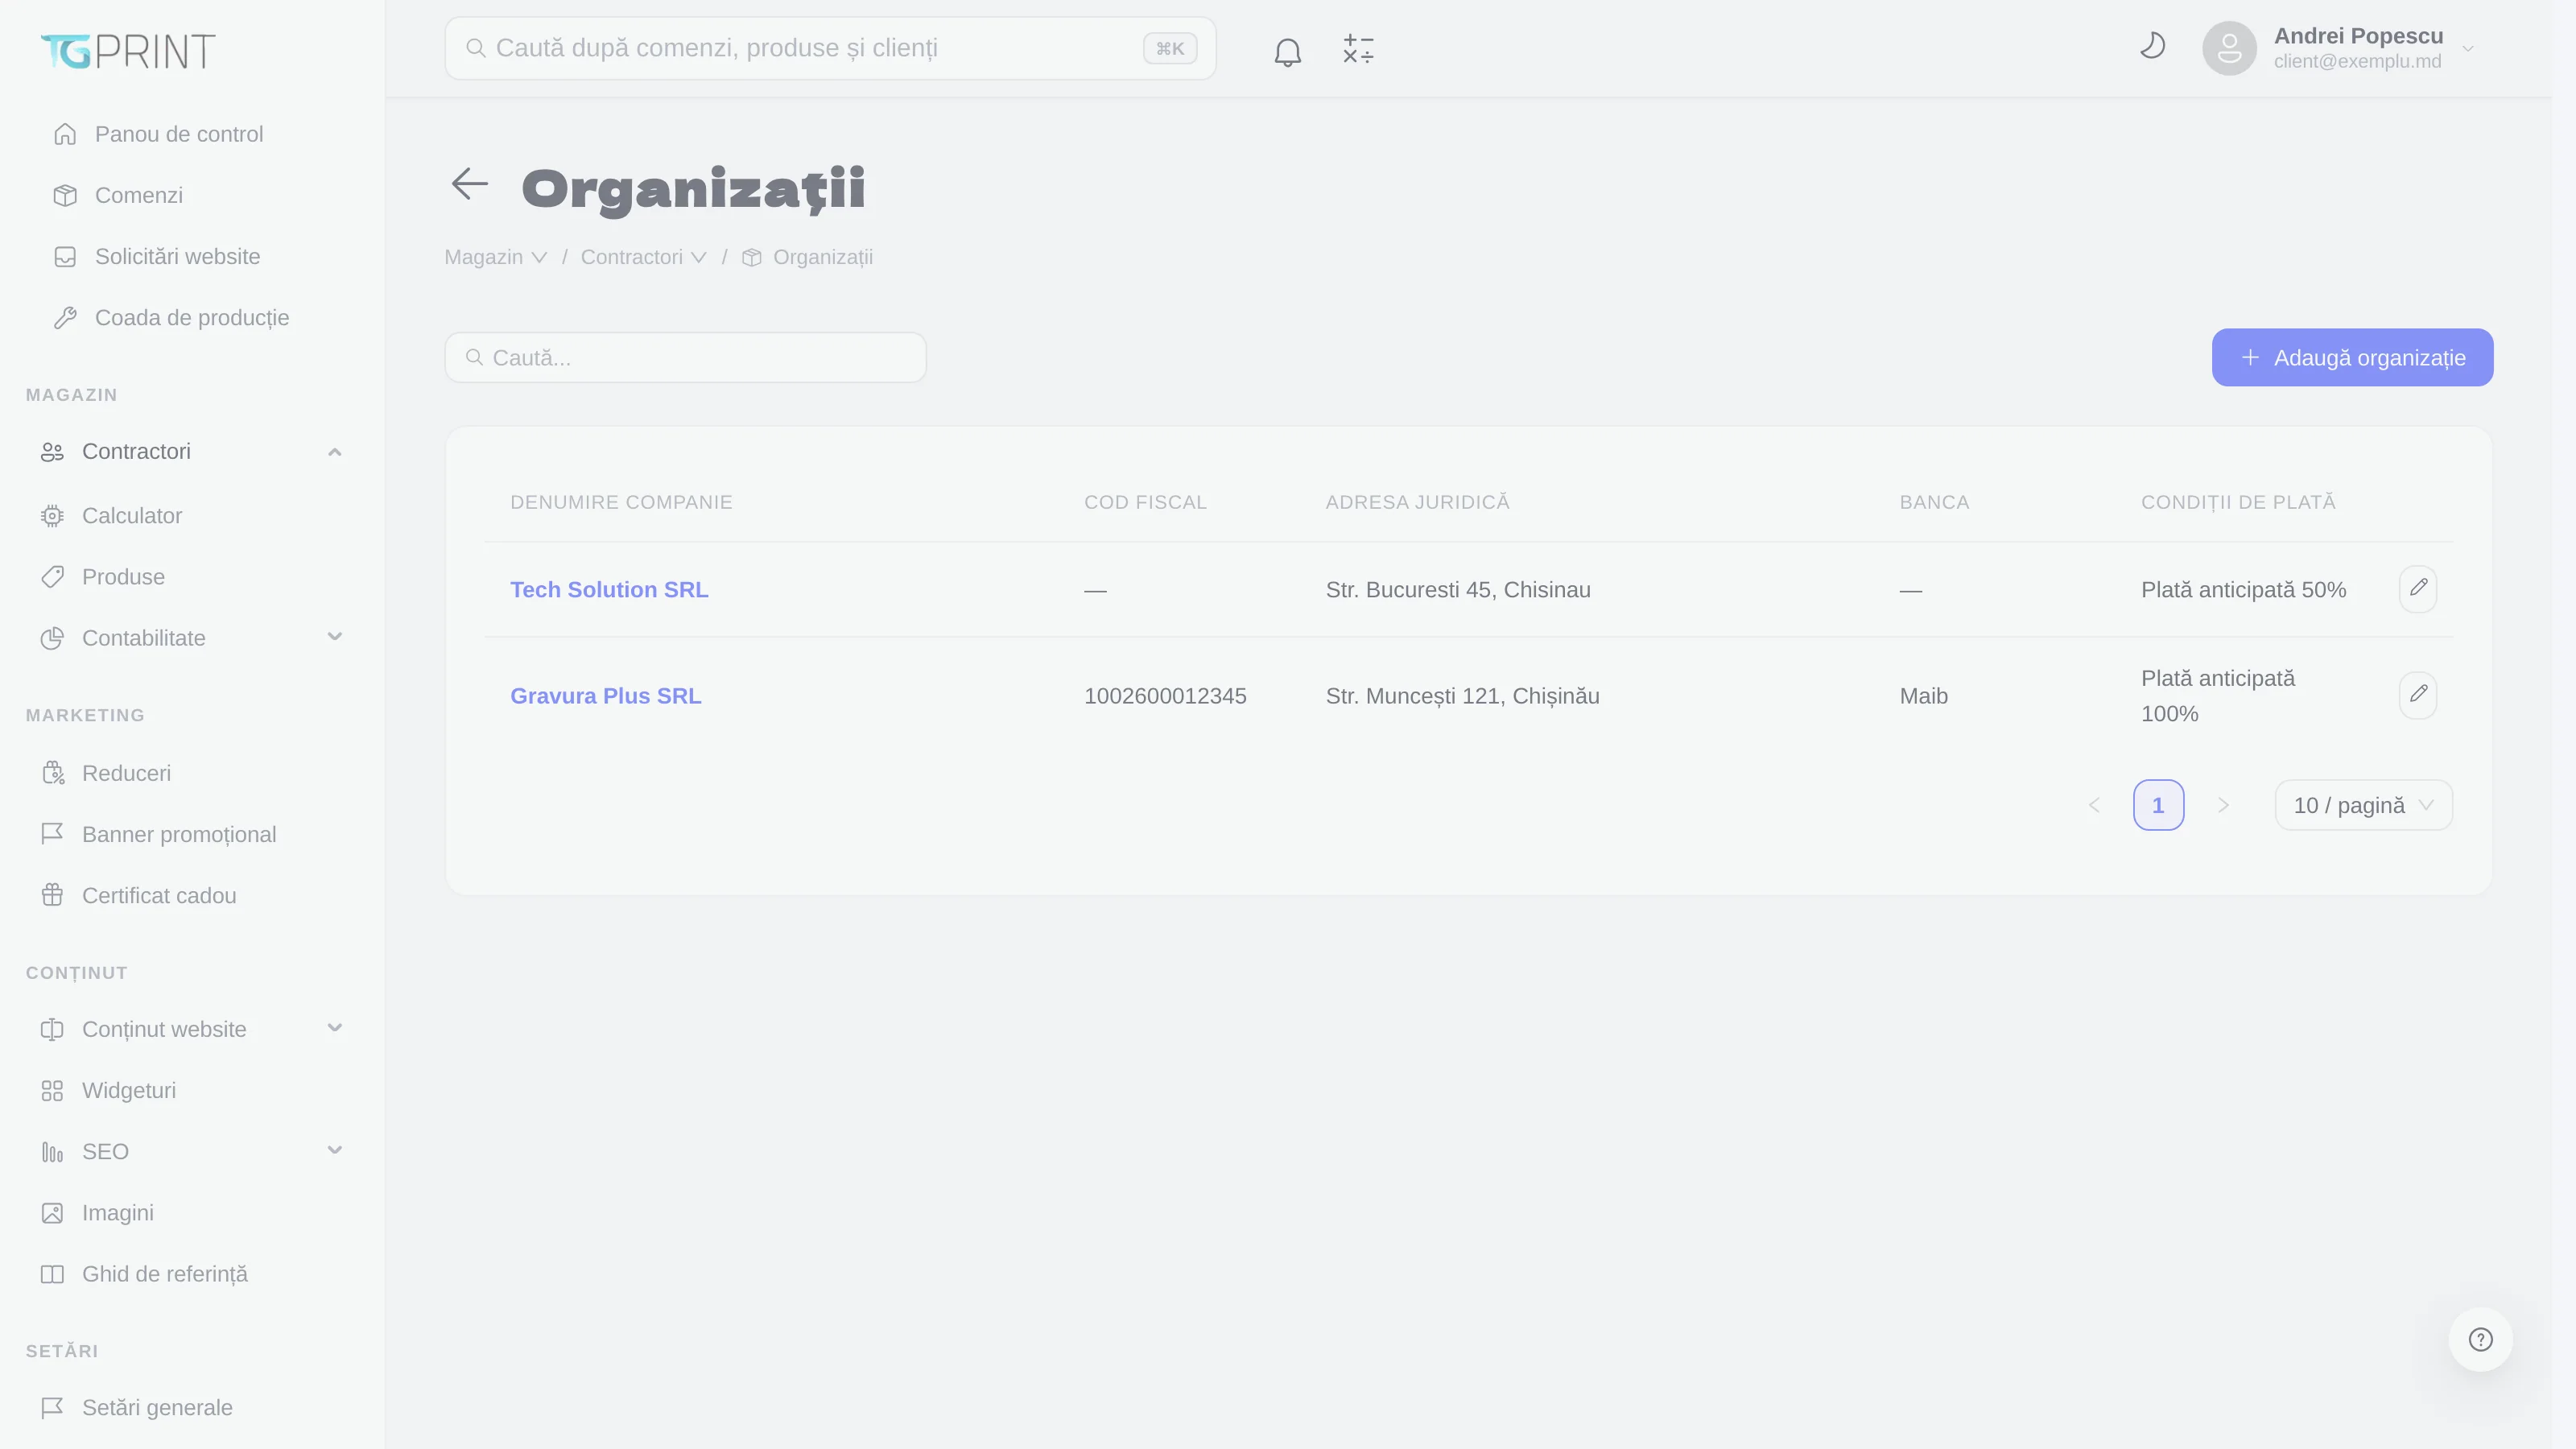2576x1449 pixels.
Task: Focus the Caută... organizations search field
Action: (x=685, y=357)
